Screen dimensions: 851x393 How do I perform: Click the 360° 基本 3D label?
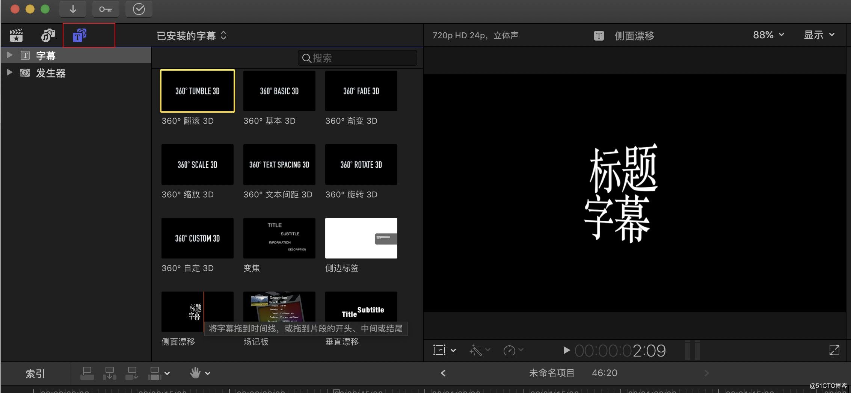click(x=270, y=121)
